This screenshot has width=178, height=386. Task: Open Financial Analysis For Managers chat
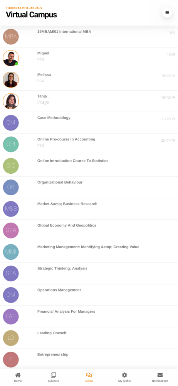point(89,317)
